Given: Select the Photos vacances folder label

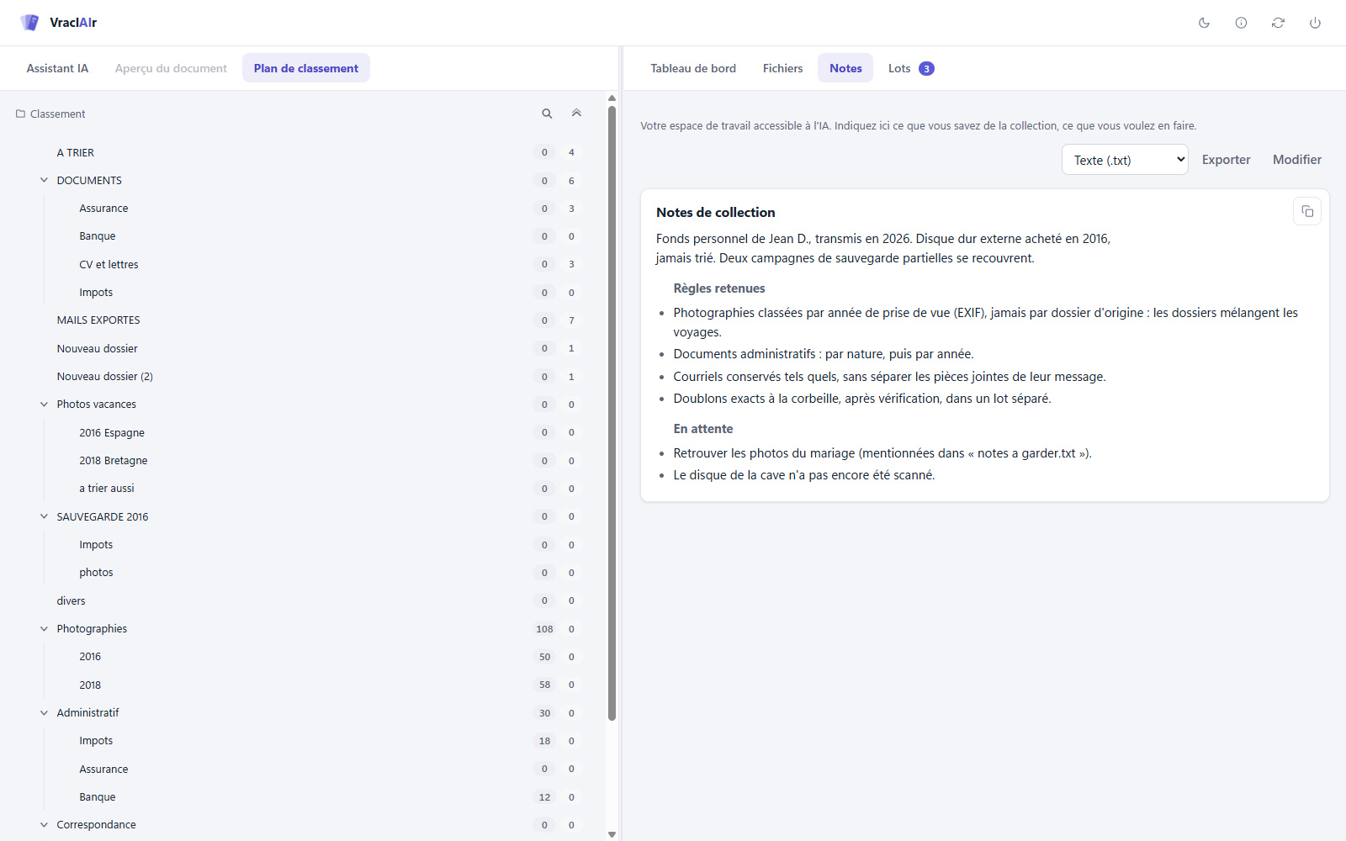Looking at the screenshot, I should point(96,405).
